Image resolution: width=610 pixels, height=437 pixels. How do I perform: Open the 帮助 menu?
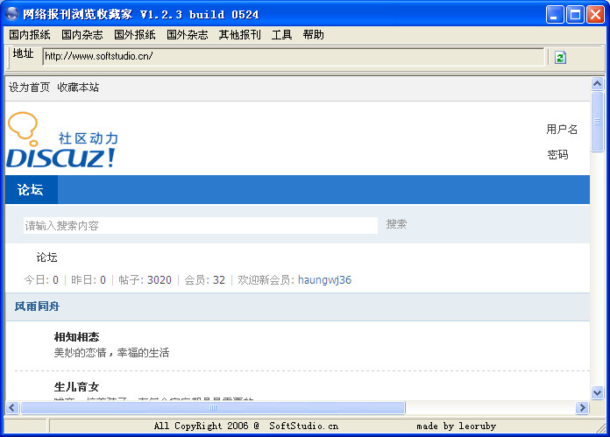point(313,35)
